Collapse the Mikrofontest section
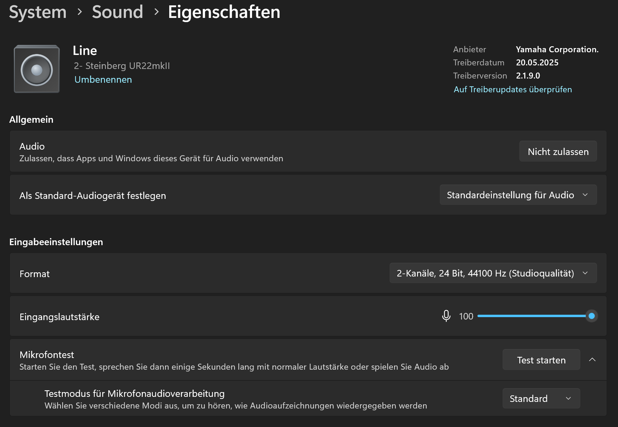The width and height of the screenshot is (618, 427). (x=592, y=360)
